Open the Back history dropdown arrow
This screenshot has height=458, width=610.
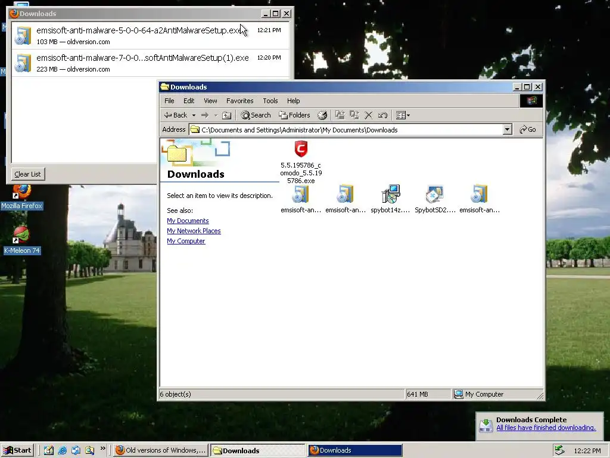pyautogui.click(x=194, y=115)
